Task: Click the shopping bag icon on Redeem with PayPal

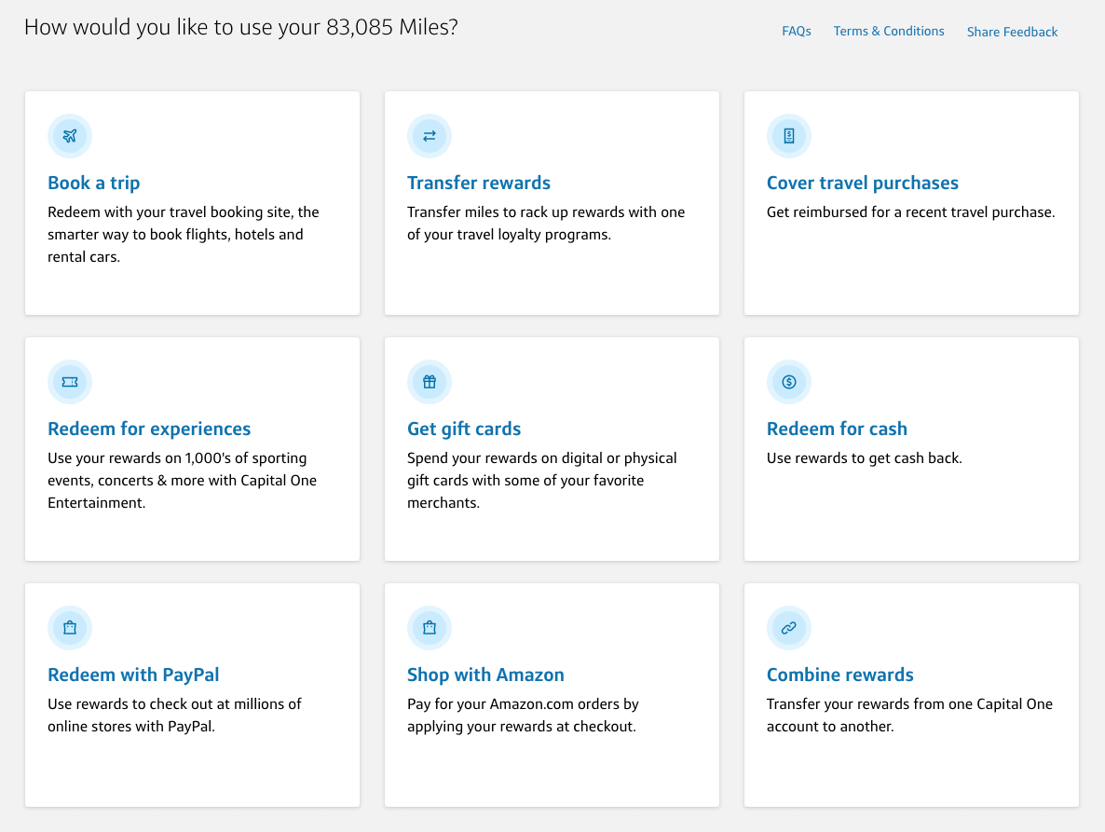Action: point(70,627)
